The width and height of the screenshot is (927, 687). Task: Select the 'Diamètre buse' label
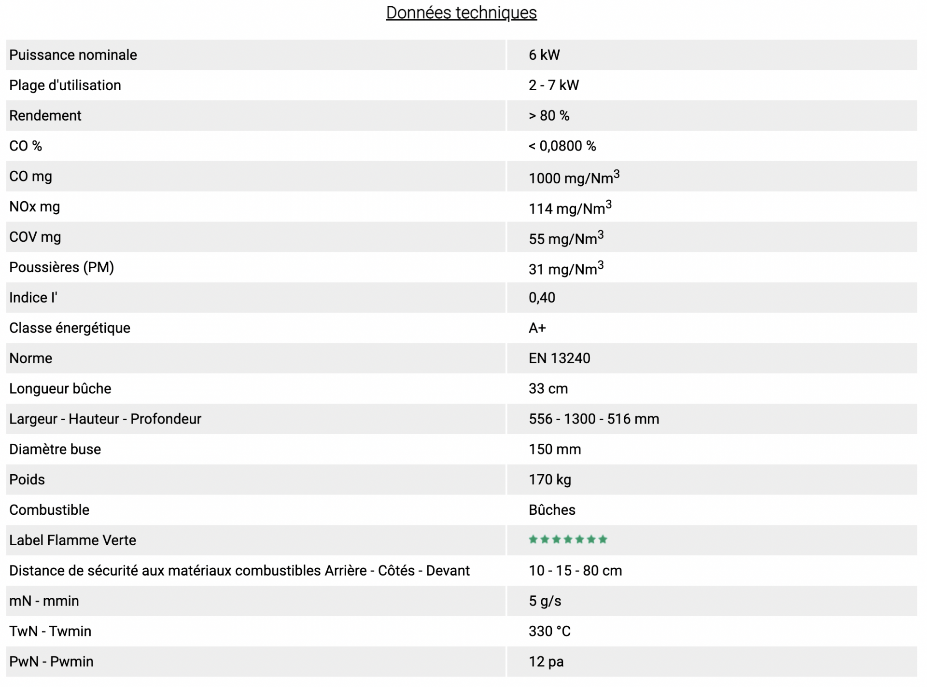pyautogui.click(x=55, y=450)
